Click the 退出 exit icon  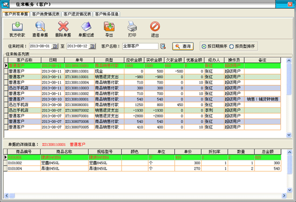pos(155,26)
